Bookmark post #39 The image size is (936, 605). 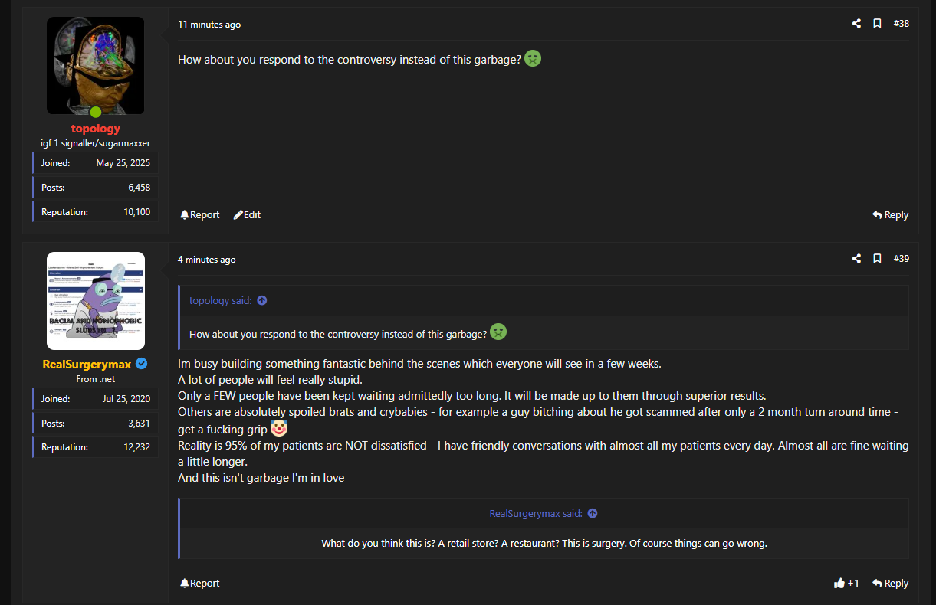[877, 259]
